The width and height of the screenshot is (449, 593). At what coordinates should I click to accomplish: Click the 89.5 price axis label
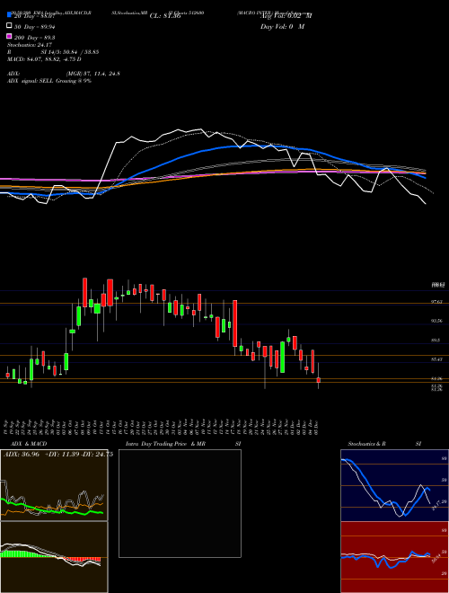[x=436, y=340]
